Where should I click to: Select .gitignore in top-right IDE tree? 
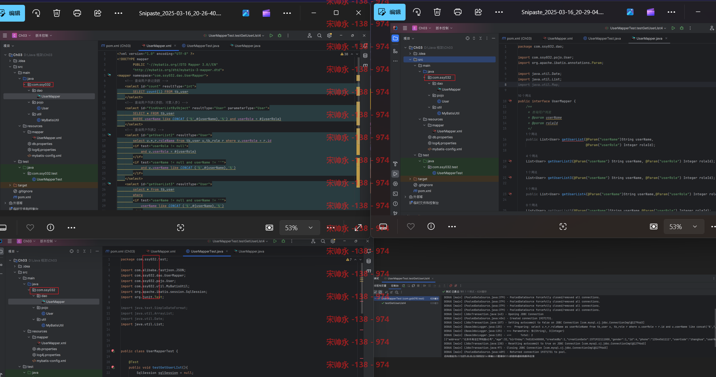(425, 185)
